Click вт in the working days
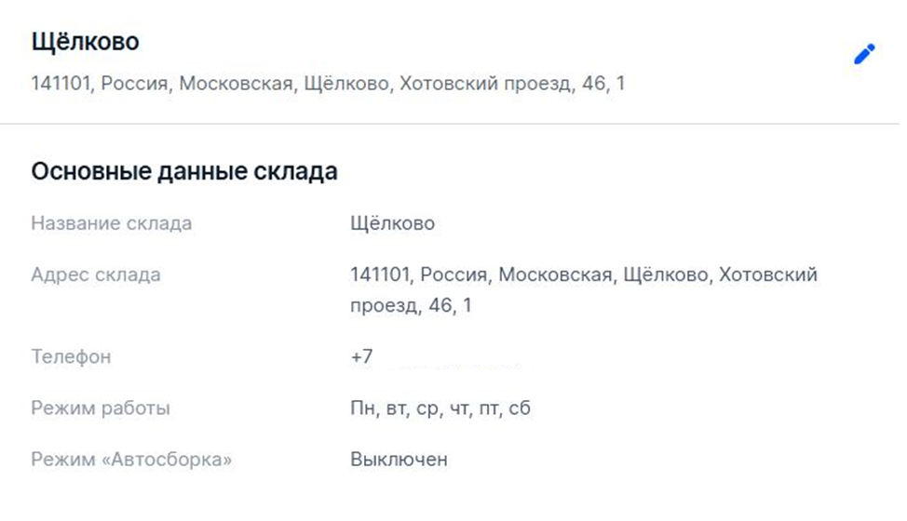This screenshot has width=907, height=521. 395,408
